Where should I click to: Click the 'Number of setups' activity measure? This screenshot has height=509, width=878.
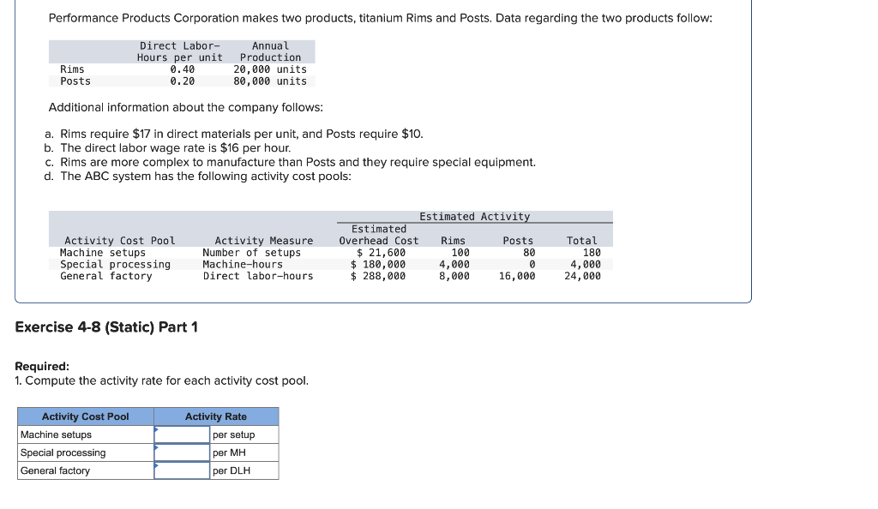click(x=251, y=253)
